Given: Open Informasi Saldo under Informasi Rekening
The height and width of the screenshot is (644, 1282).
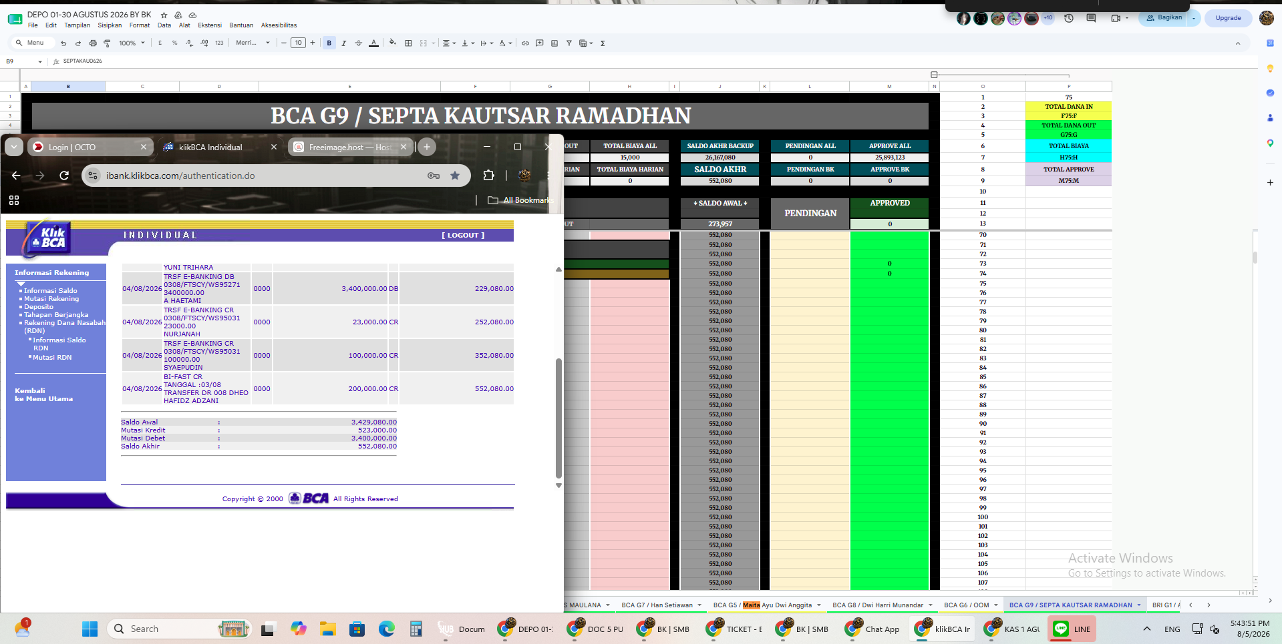Looking at the screenshot, I should pyautogui.click(x=51, y=291).
